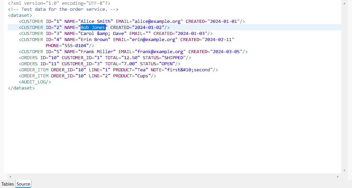Click the <AUDIT_LOG/> element

[x=35, y=82]
